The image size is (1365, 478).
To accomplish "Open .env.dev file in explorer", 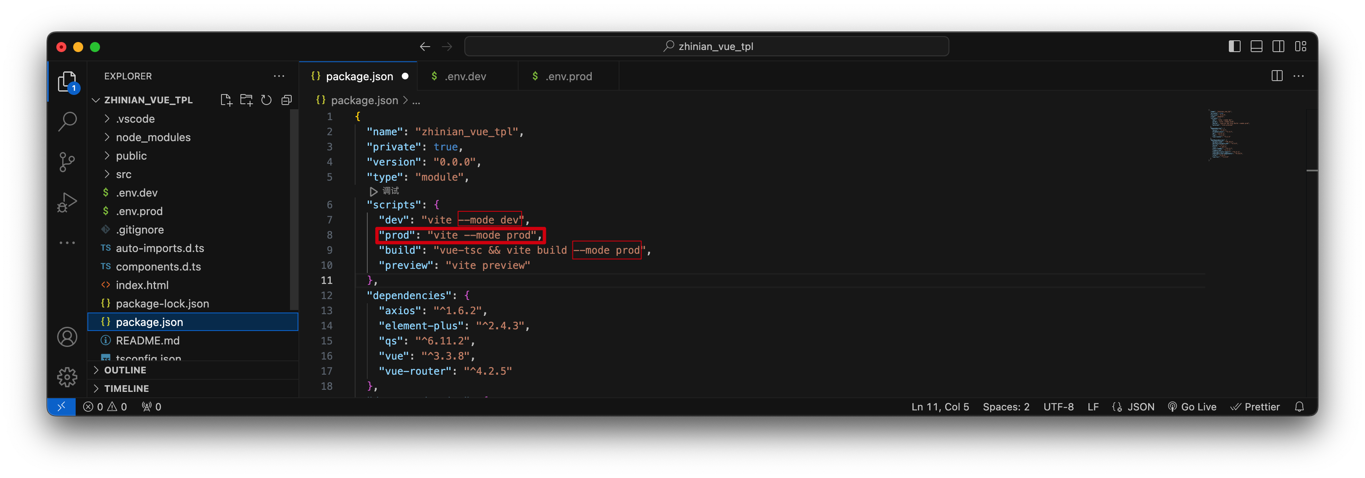I will coord(193,193).
